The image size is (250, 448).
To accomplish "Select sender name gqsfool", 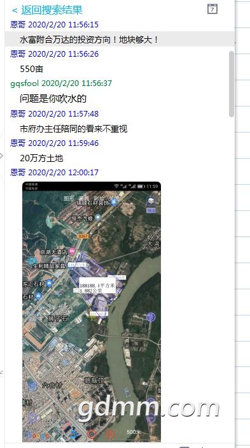I will [25, 83].
